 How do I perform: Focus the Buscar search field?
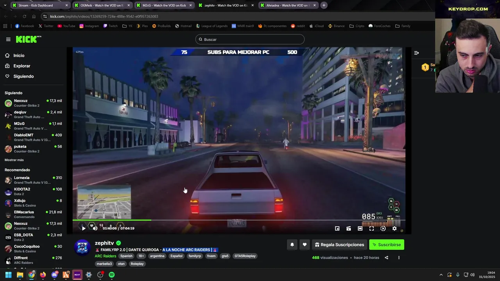pos(250,39)
